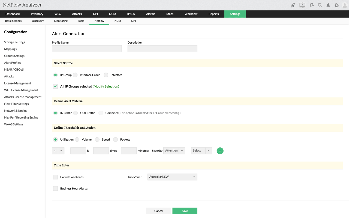Click the Save button
Screen dimensions: 349x218
tap(185, 211)
